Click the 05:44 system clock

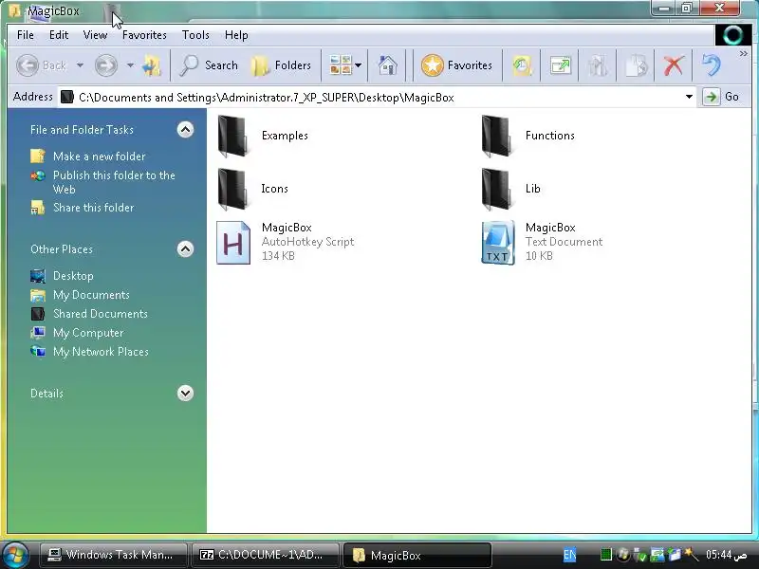[x=726, y=555]
